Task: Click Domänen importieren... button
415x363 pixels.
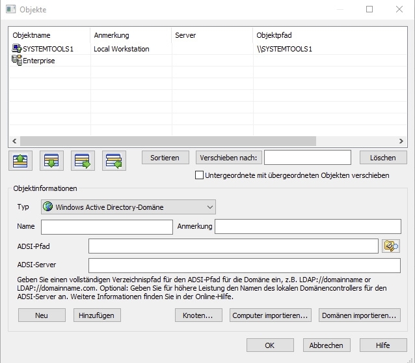Action: pyautogui.click(x=360, y=315)
